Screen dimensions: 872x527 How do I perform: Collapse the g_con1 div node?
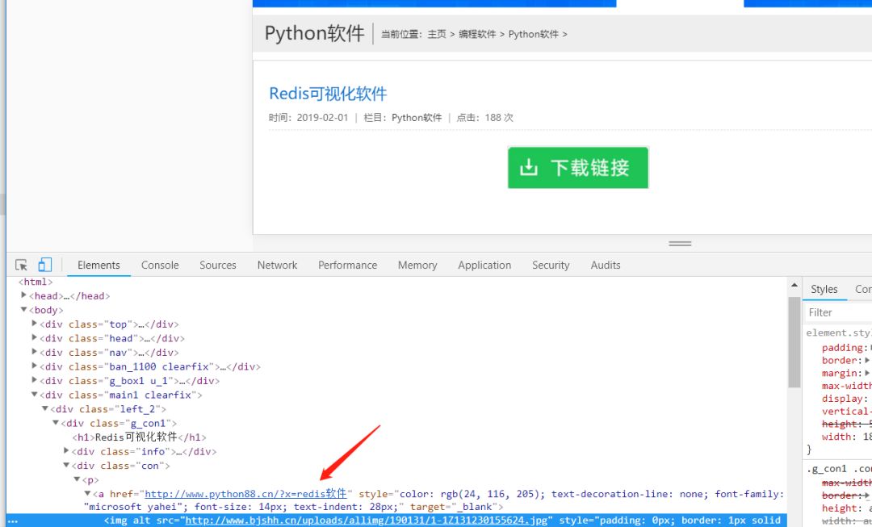pyautogui.click(x=56, y=423)
